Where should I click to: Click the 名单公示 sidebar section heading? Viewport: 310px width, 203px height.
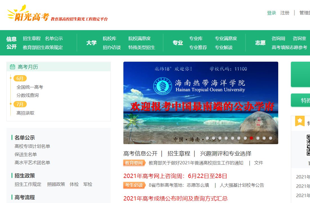tap(24, 137)
